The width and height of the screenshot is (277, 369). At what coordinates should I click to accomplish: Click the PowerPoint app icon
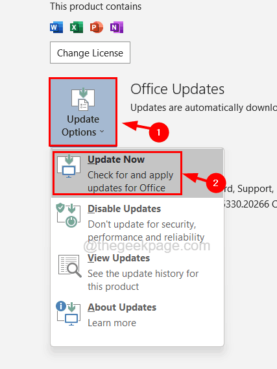[x=97, y=27]
